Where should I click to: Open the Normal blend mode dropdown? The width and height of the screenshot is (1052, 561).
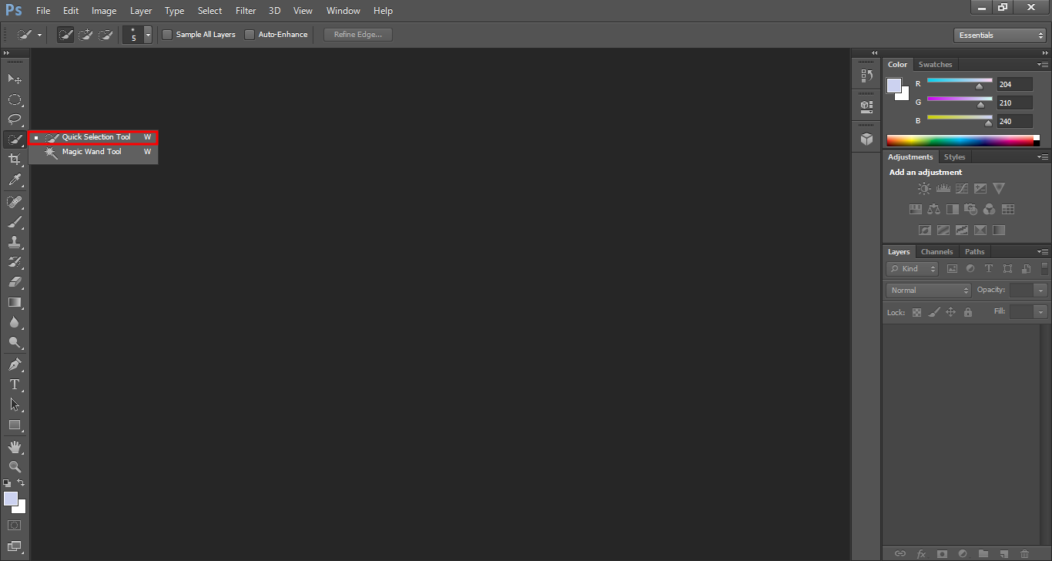pyautogui.click(x=929, y=291)
